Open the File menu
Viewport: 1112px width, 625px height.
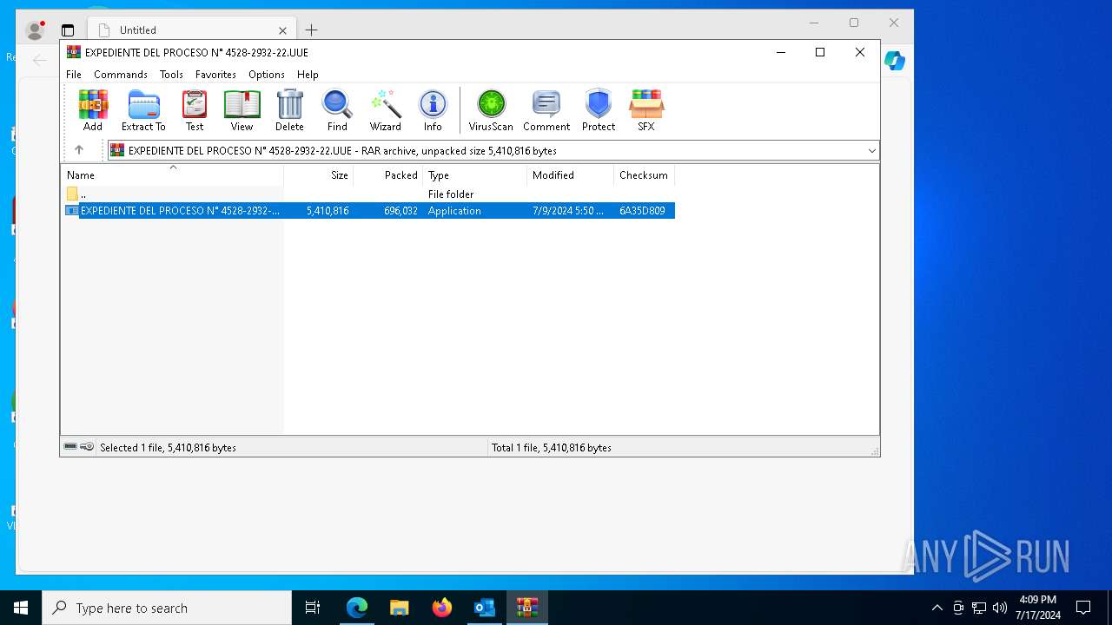pyautogui.click(x=74, y=75)
